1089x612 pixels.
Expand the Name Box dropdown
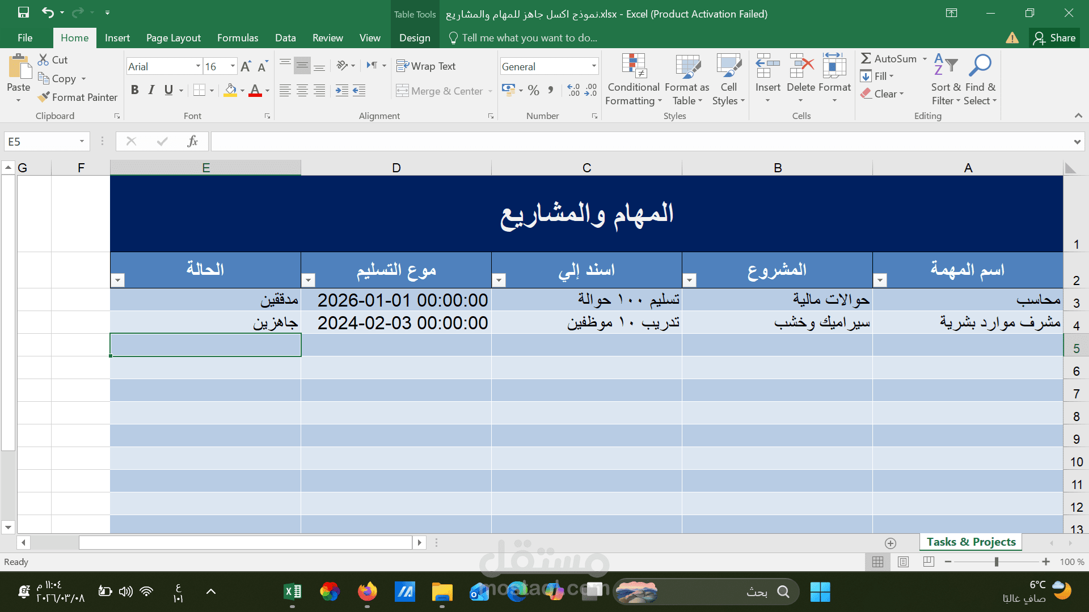click(x=82, y=141)
